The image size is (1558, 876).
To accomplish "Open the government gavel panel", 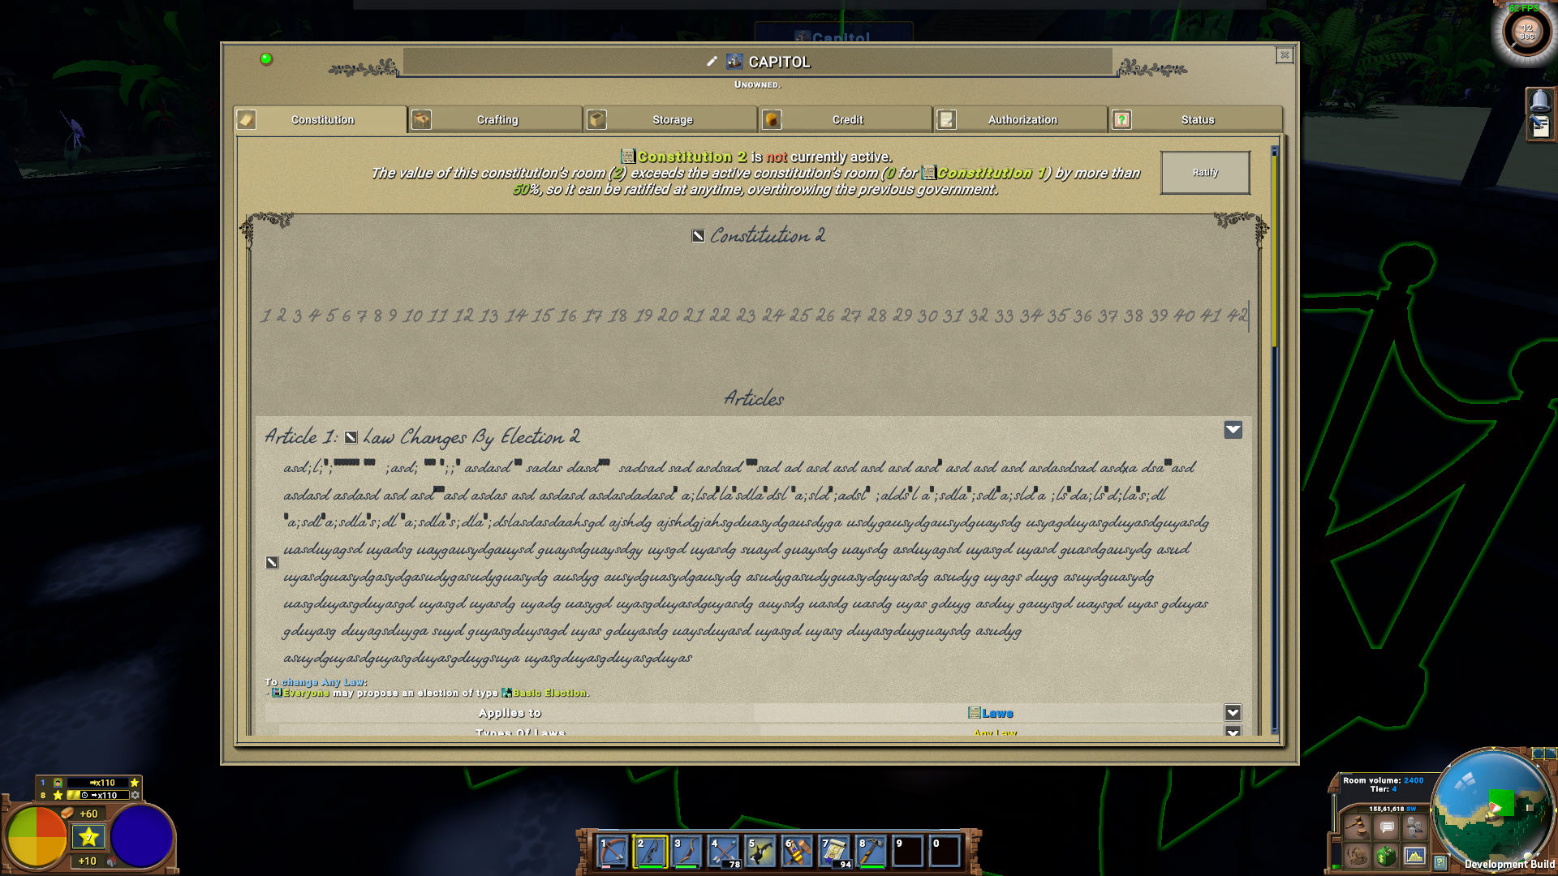I will tap(1358, 827).
